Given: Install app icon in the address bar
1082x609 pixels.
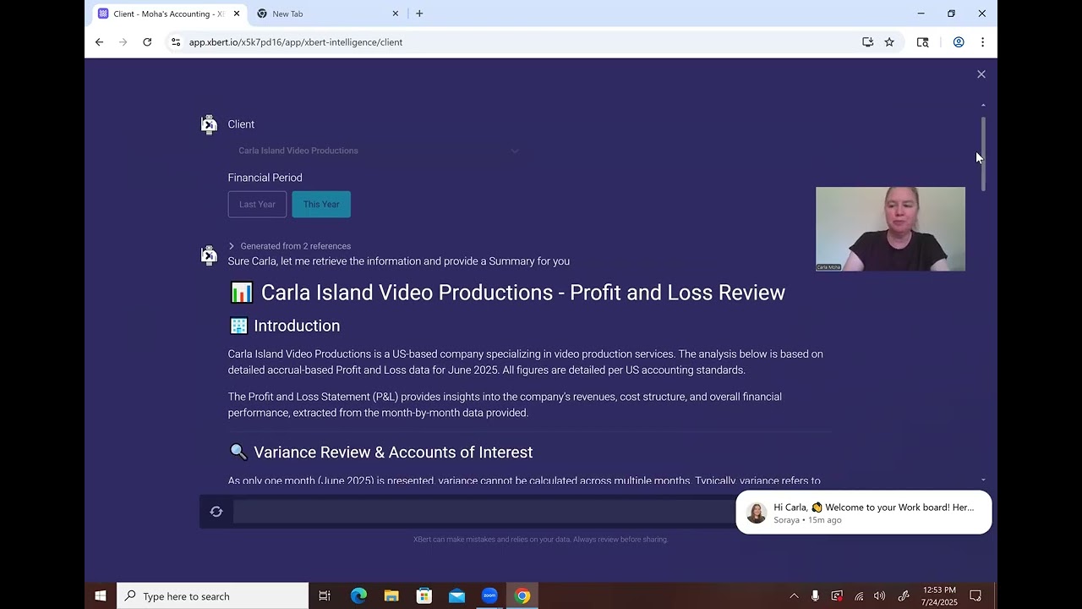Looking at the screenshot, I should (x=867, y=42).
